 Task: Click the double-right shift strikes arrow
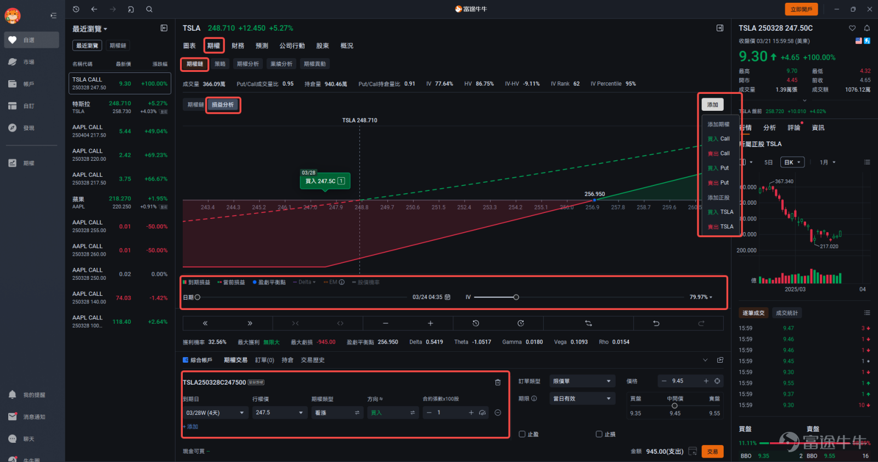pyautogui.click(x=250, y=323)
